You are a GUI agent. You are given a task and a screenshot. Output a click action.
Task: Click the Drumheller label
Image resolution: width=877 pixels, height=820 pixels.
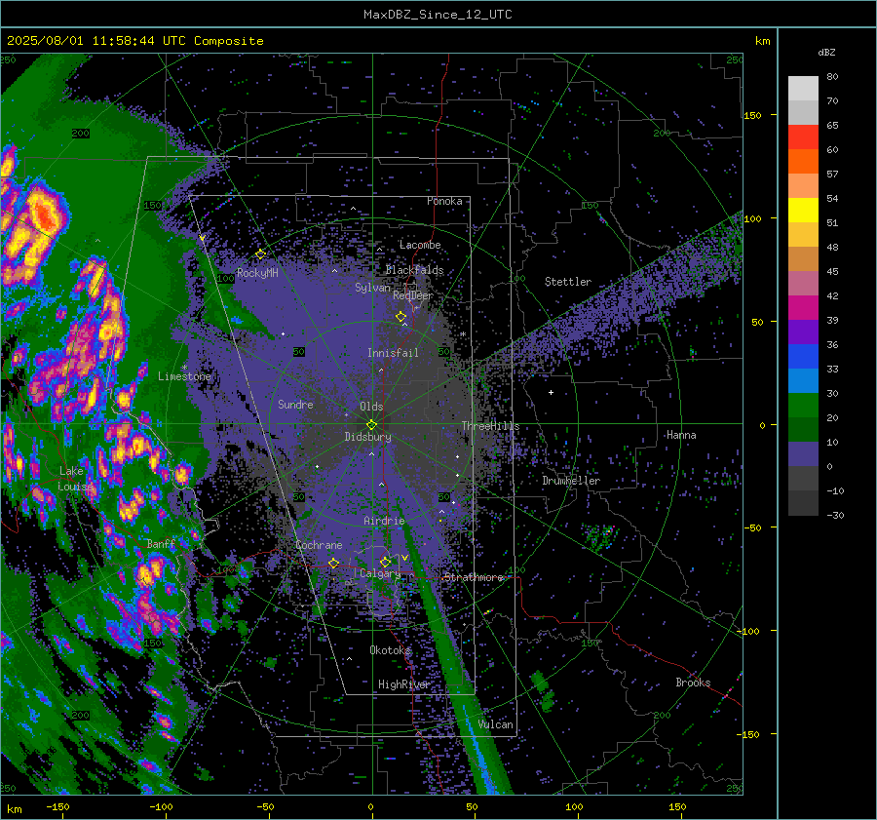pyautogui.click(x=571, y=481)
